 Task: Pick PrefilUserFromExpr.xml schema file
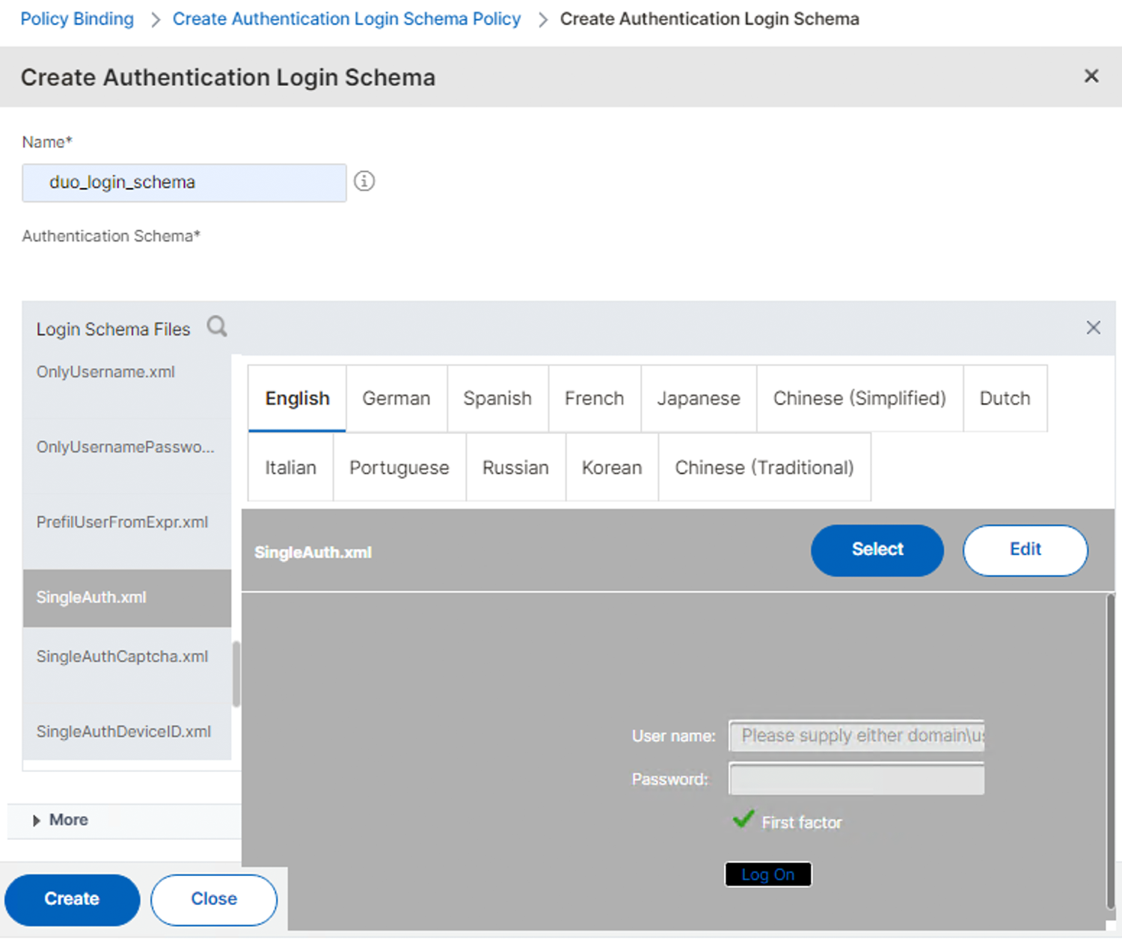pyautogui.click(x=122, y=522)
